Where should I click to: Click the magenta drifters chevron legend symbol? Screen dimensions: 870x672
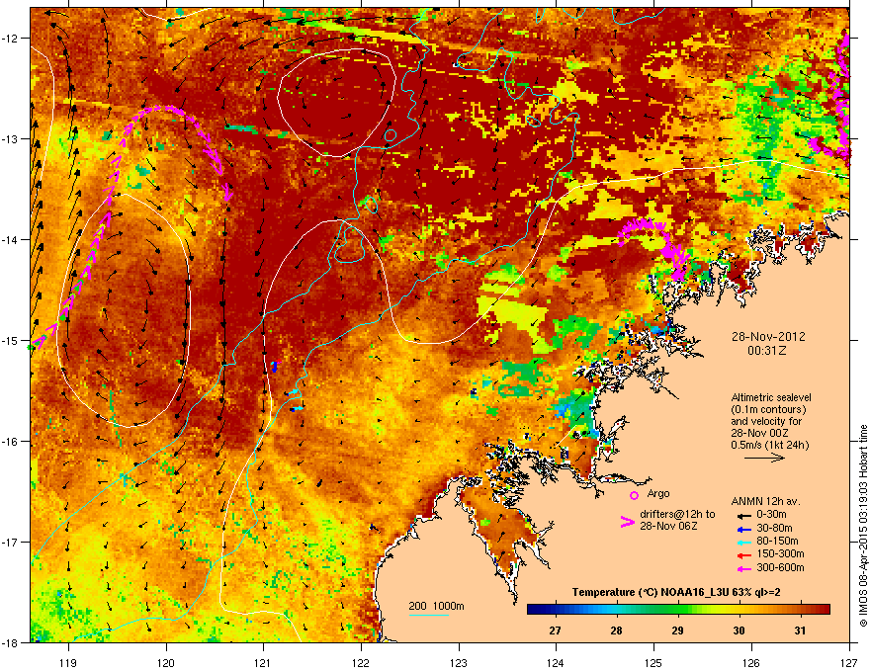(627, 522)
